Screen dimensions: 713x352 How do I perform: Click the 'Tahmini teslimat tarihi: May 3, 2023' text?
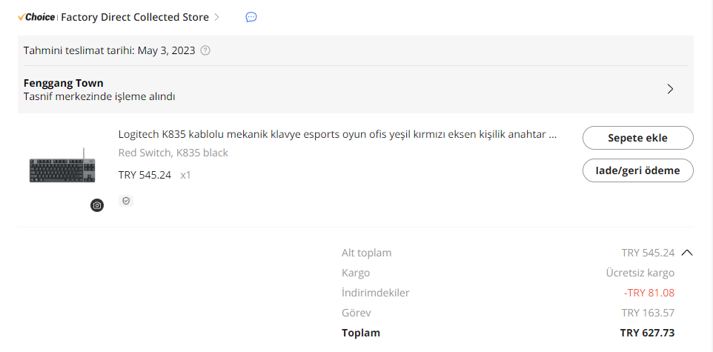[x=110, y=50]
